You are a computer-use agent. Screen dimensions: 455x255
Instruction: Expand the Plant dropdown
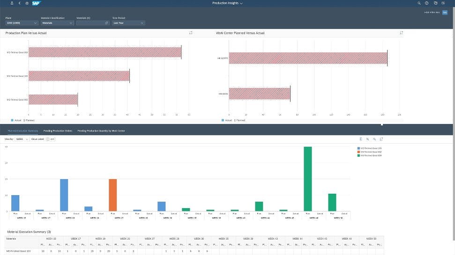pyautogui.click(x=35, y=23)
